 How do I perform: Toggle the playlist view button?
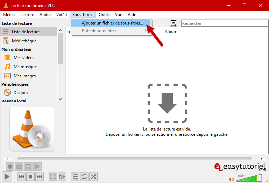[x=75, y=177]
